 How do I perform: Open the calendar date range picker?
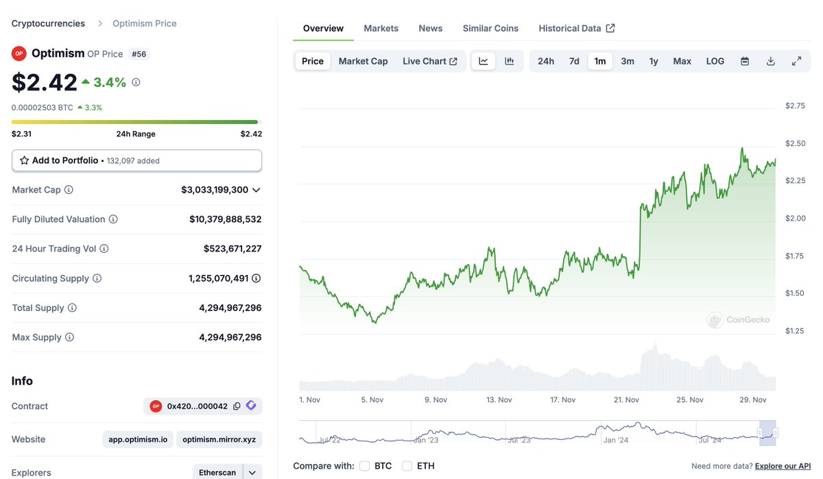[745, 61]
